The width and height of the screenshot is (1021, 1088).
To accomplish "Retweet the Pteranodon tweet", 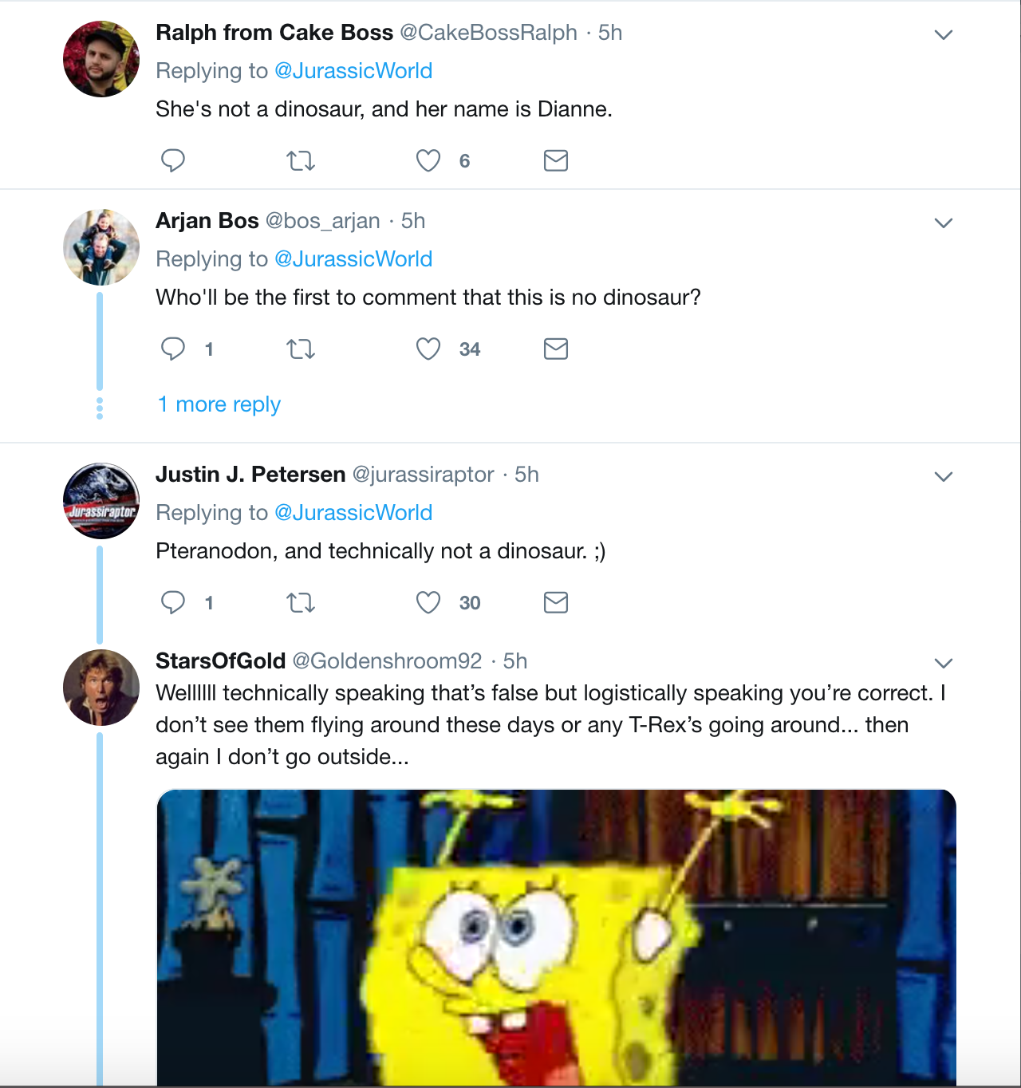I will (301, 603).
